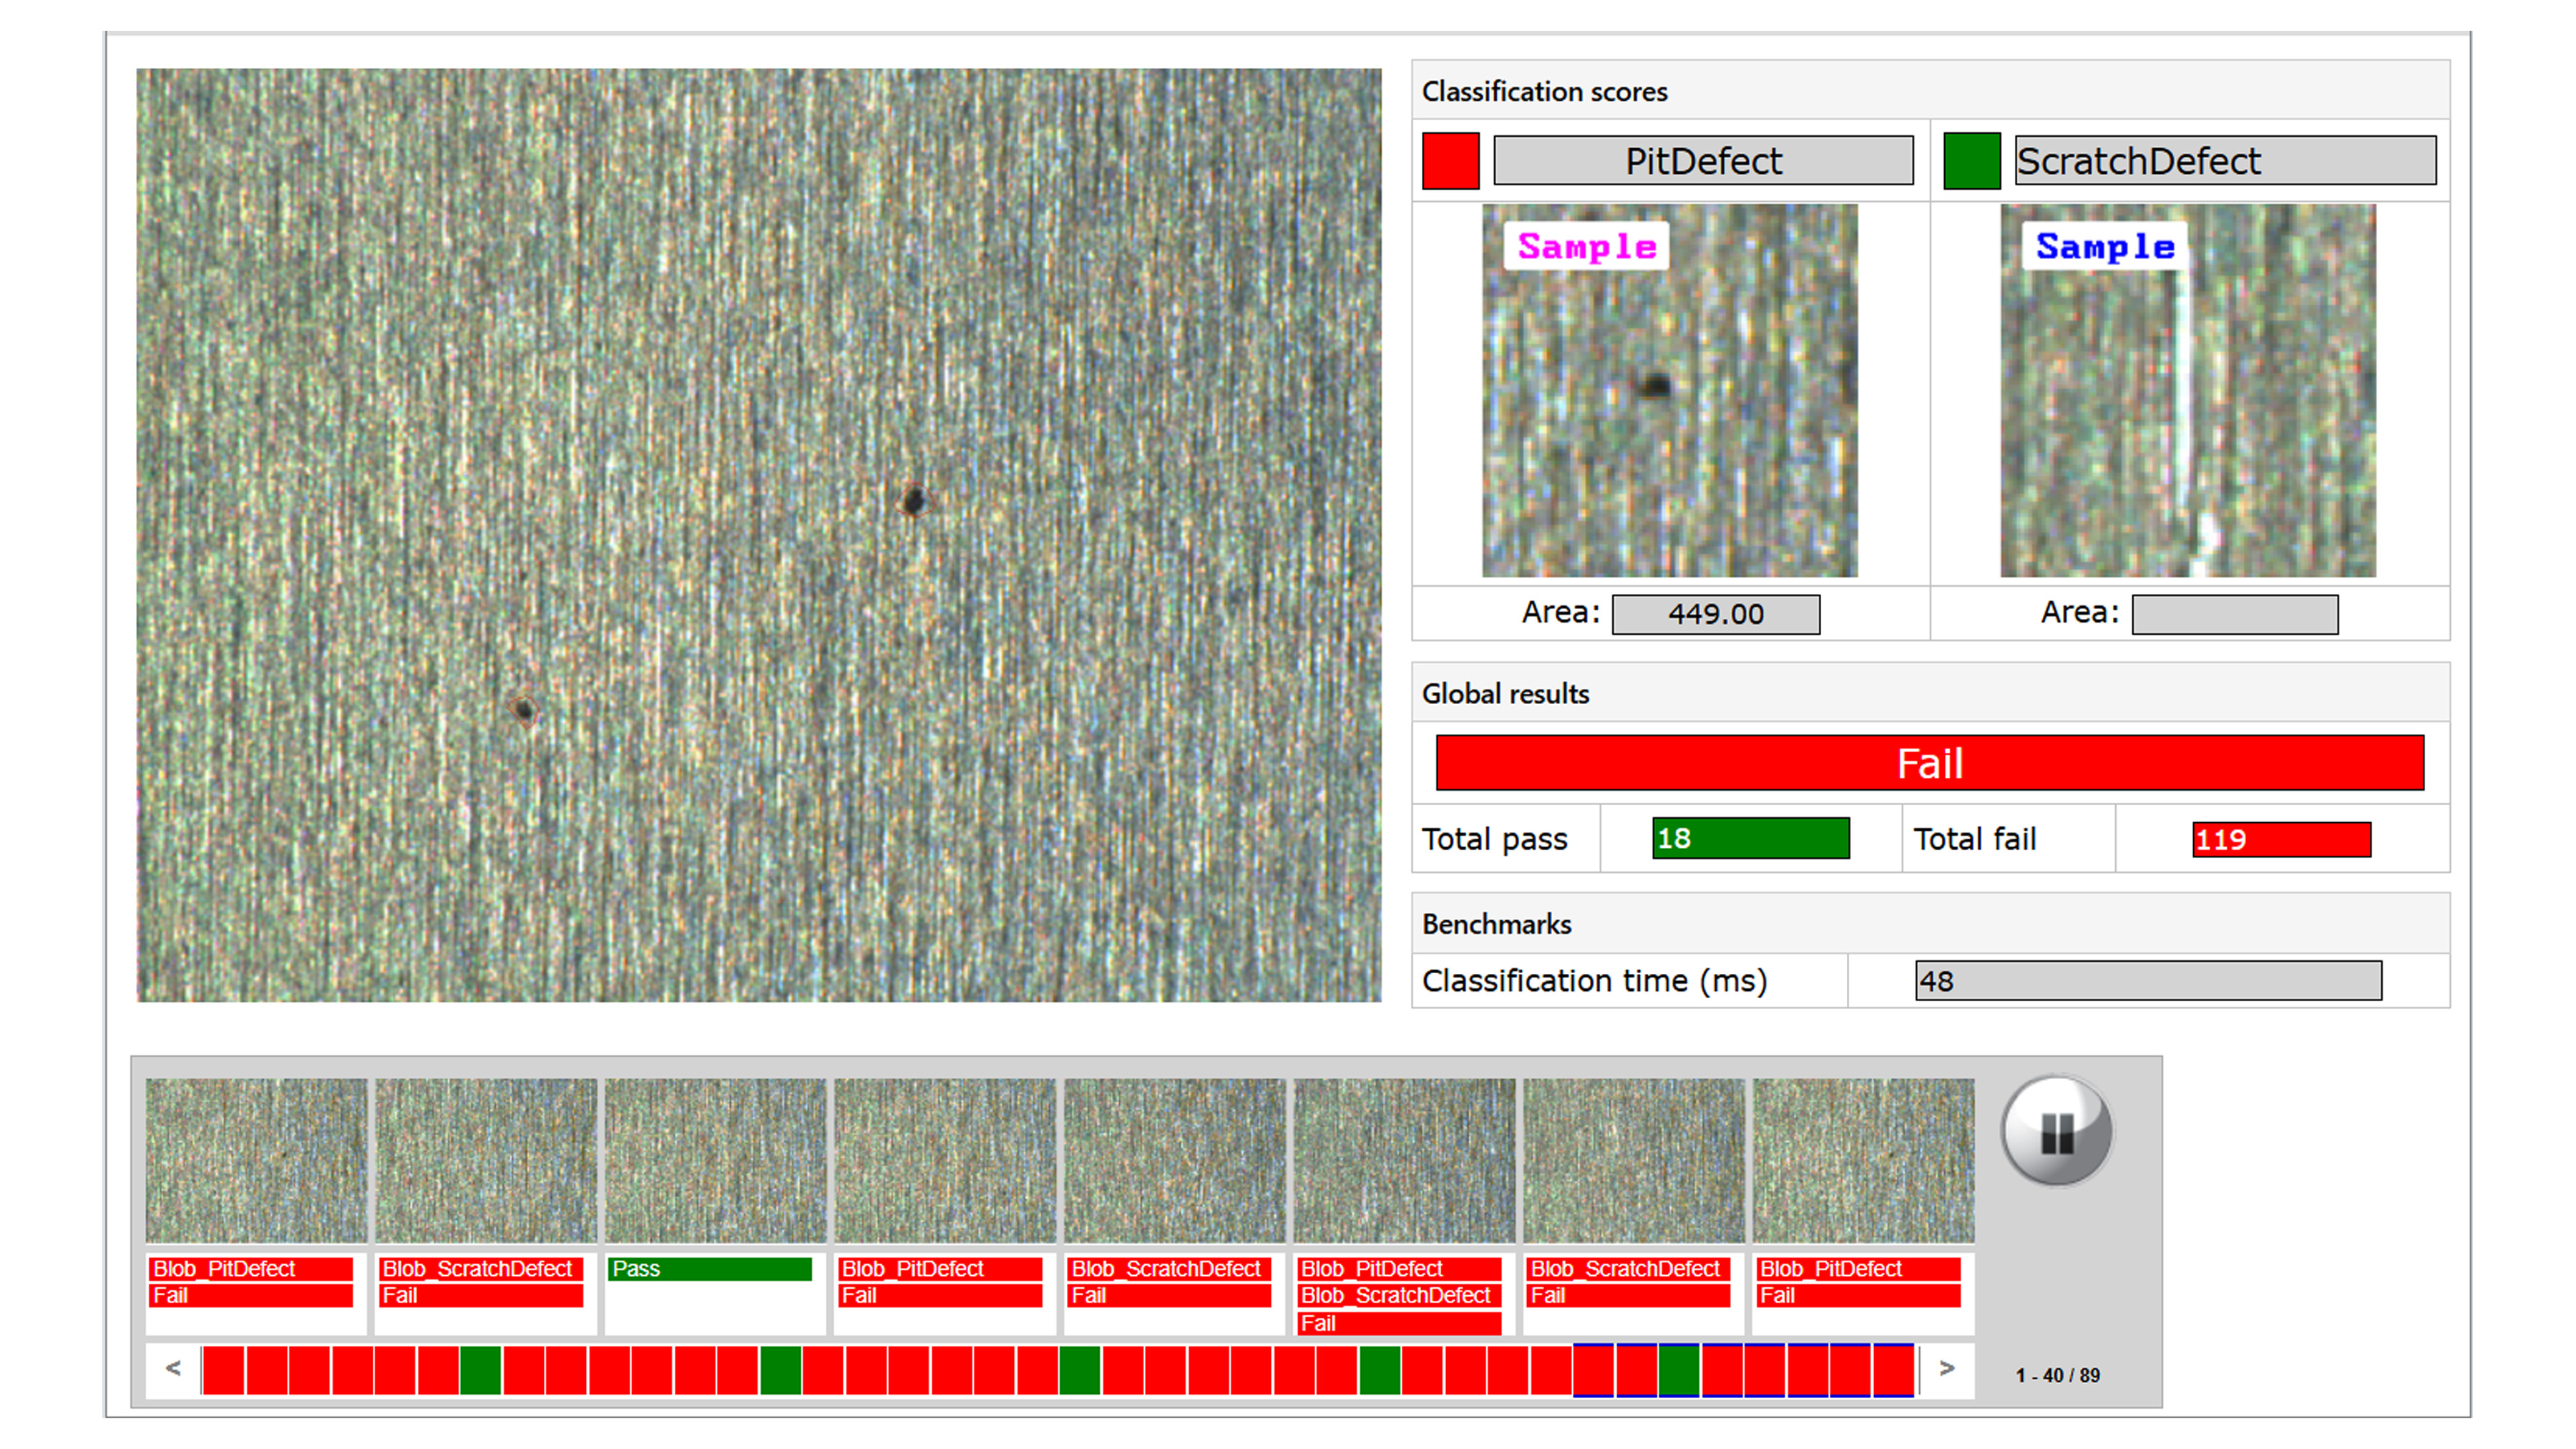Click the PitDefect class label

[x=1703, y=160]
